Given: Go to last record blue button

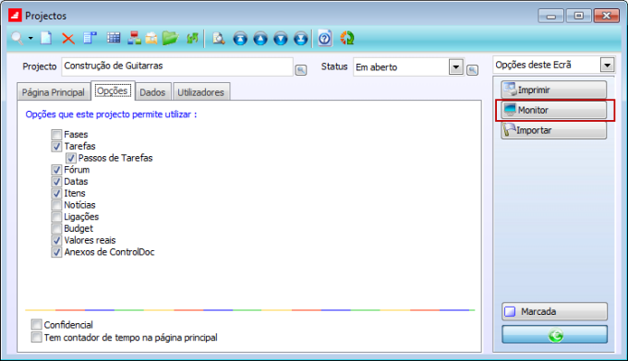Looking at the screenshot, I should point(300,39).
